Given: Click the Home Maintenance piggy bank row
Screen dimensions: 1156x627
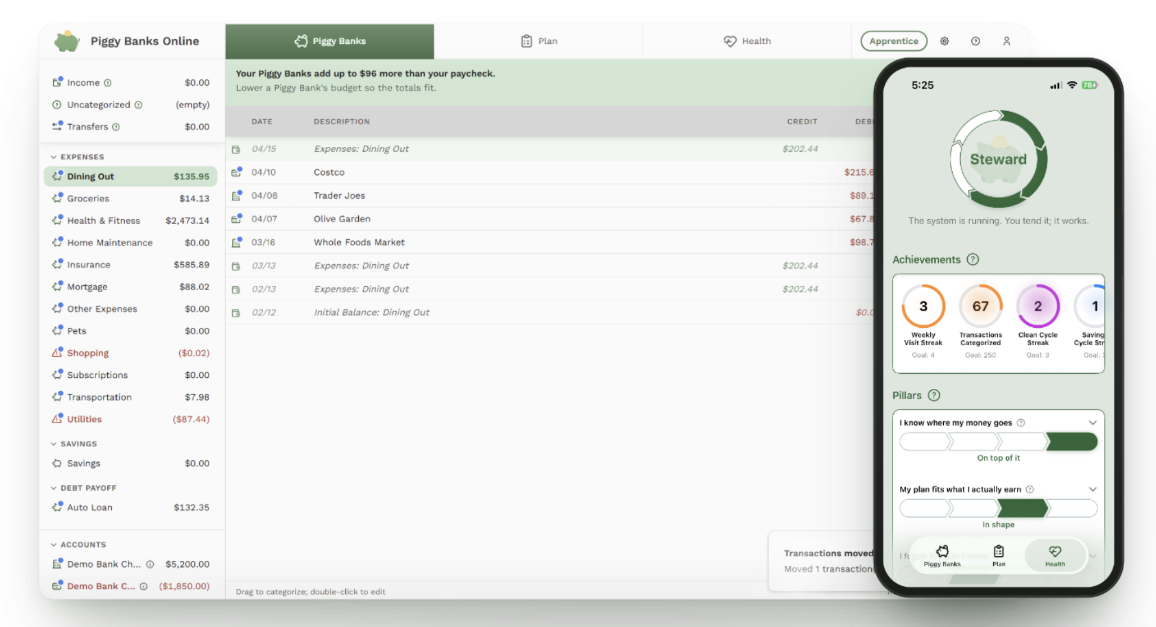Looking at the screenshot, I should click(x=130, y=242).
